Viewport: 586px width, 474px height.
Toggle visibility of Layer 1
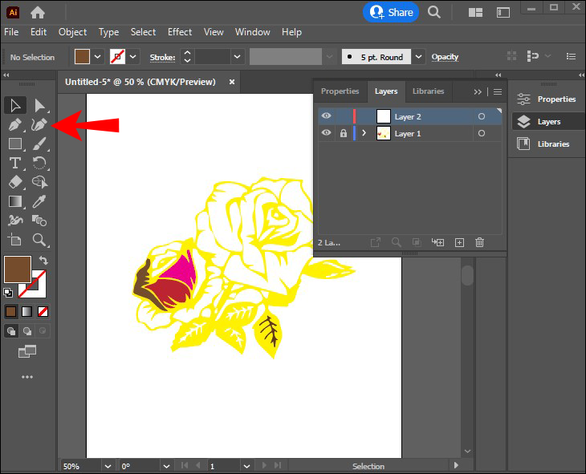pyautogui.click(x=326, y=133)
